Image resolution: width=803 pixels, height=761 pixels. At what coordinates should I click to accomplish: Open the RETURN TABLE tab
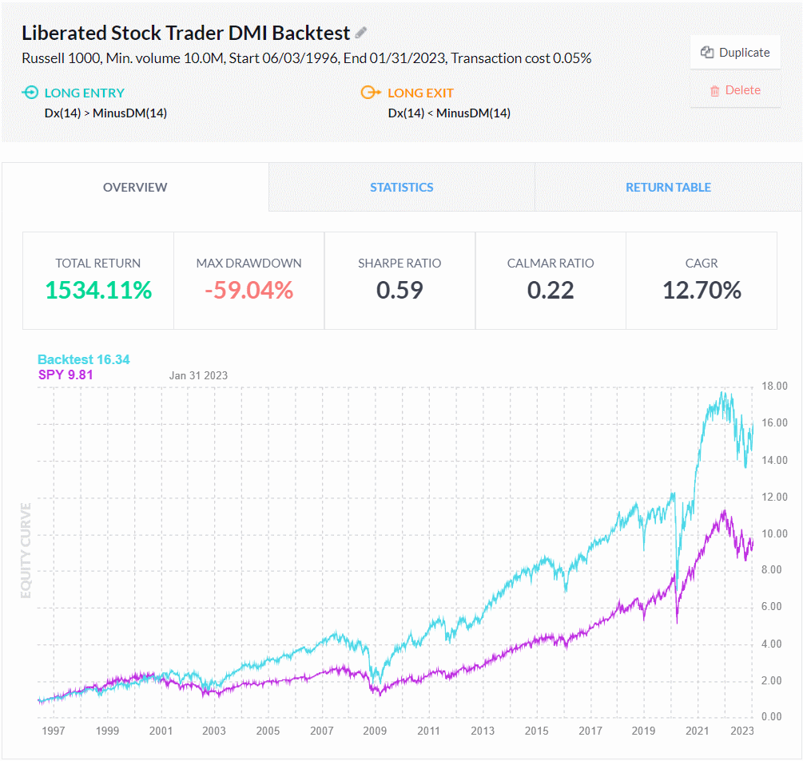(x=668, y=187)
